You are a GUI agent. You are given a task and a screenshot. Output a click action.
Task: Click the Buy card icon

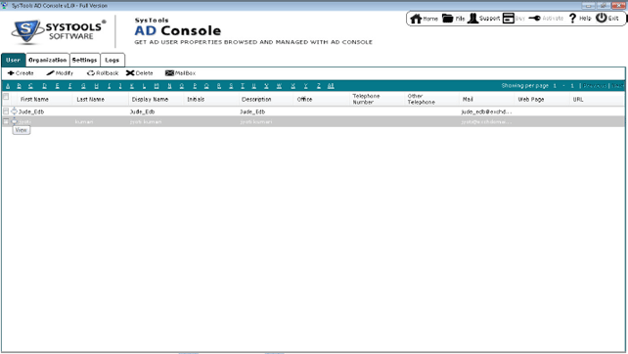click(x=509, y=19)
